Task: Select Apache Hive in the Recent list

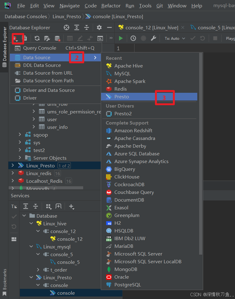Action: click(x=149, y=66)
